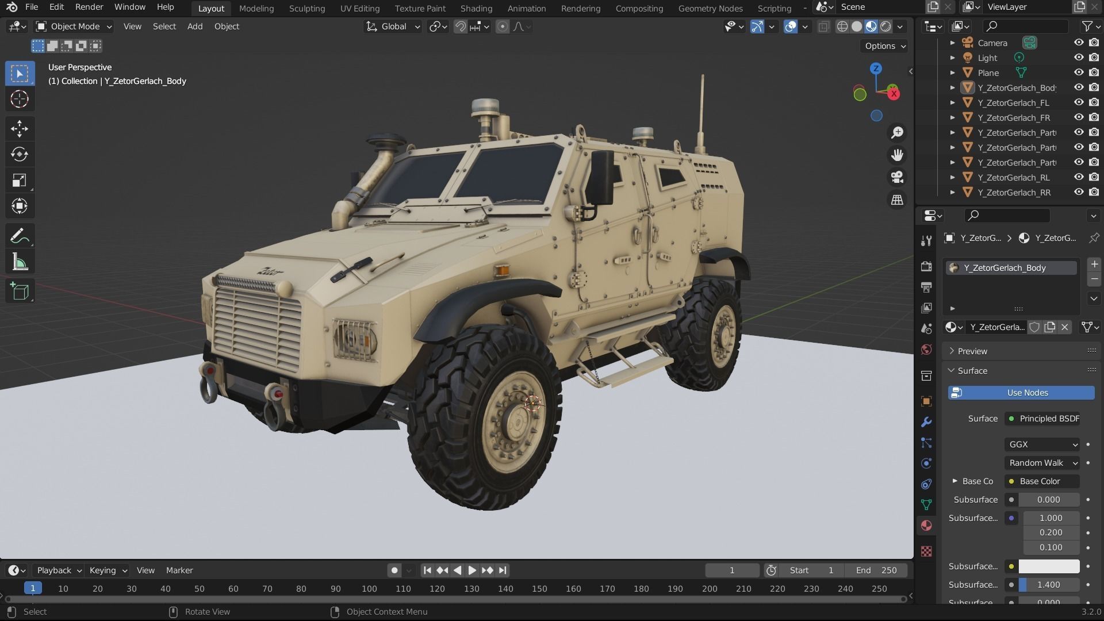The height and width of the screenshot is (621, 1104).
Task: Disable Y_ZetorGerlach_FR in renders
Action: click(1094, 117)
